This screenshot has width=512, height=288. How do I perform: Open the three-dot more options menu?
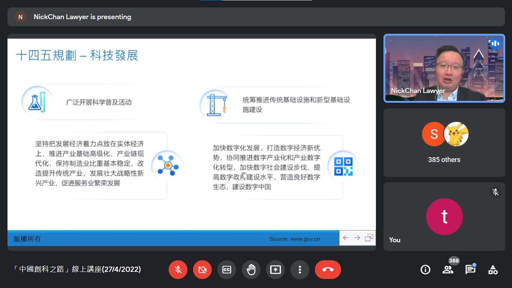(x=300, y=270)
